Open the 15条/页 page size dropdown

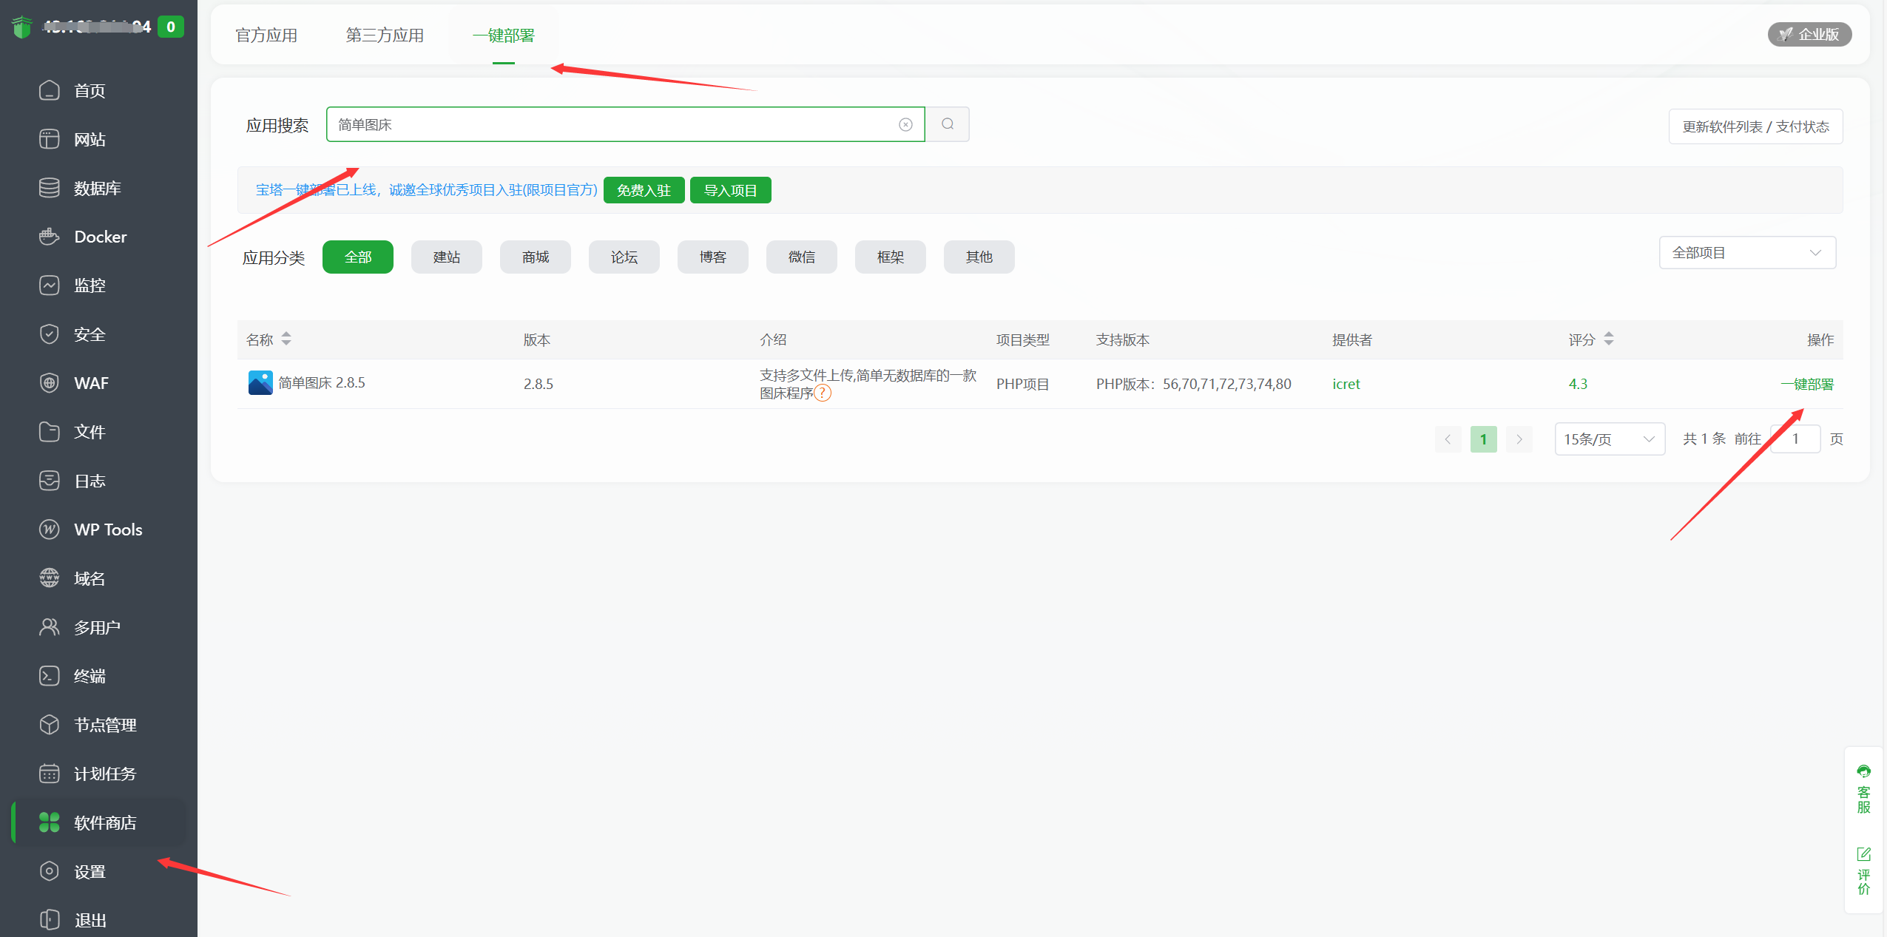(x=1609, y=439)
